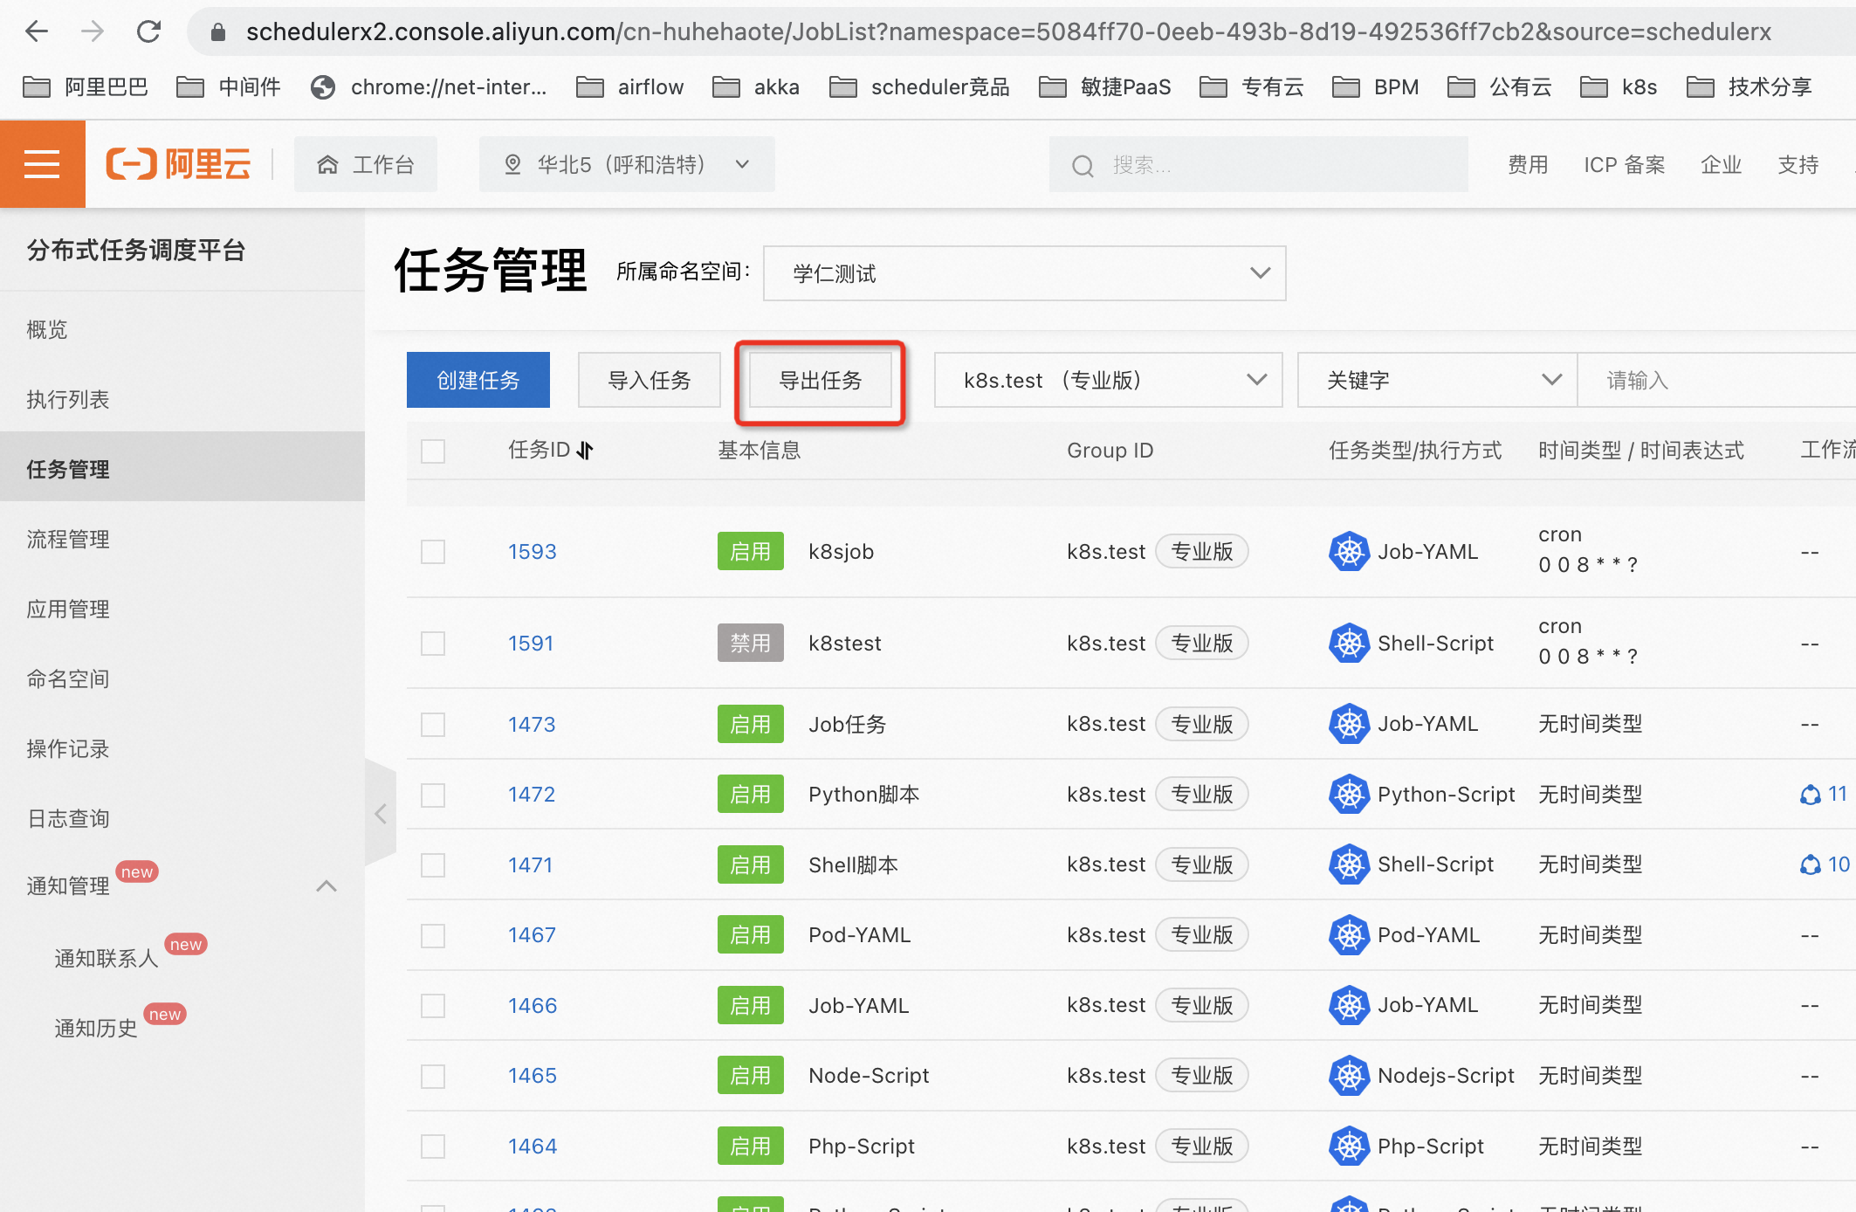Click the 禁用 status tag of k8stest
Viewport: 1856px width, 1212px height.
pos(750,644)
